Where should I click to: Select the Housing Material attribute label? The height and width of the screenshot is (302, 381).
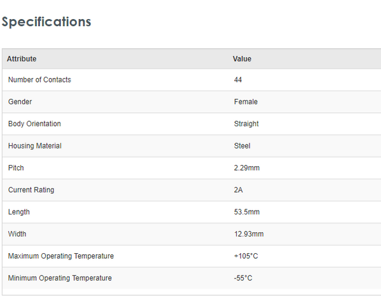tap(35, 146)
